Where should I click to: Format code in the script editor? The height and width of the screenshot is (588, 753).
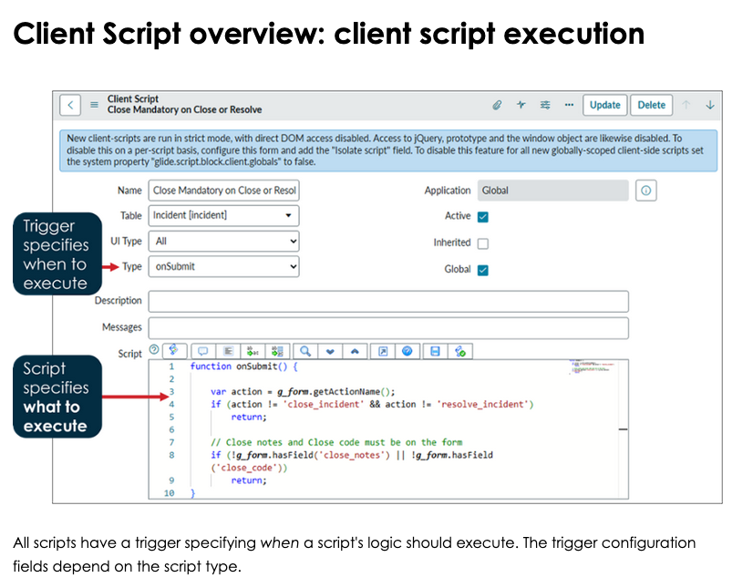coord(228,351)
